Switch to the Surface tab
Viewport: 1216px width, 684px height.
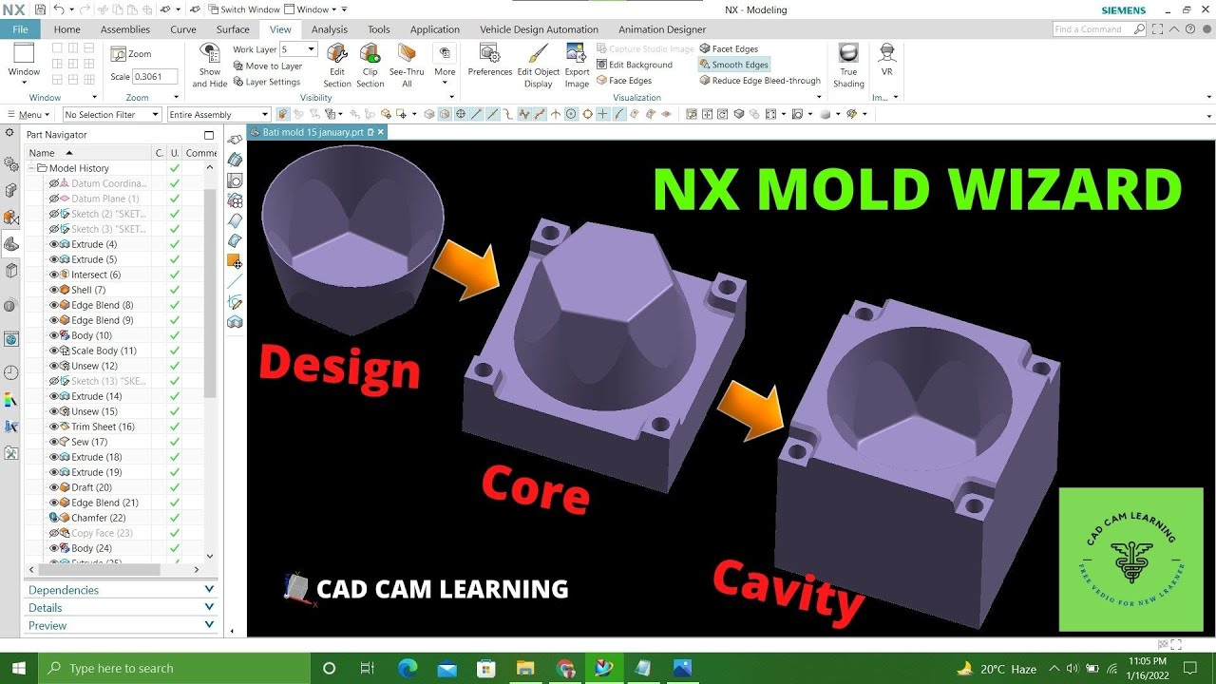pos(233,29)
